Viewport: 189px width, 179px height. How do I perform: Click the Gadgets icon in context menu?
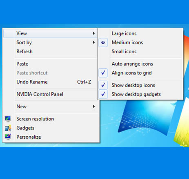coord(8,128)
